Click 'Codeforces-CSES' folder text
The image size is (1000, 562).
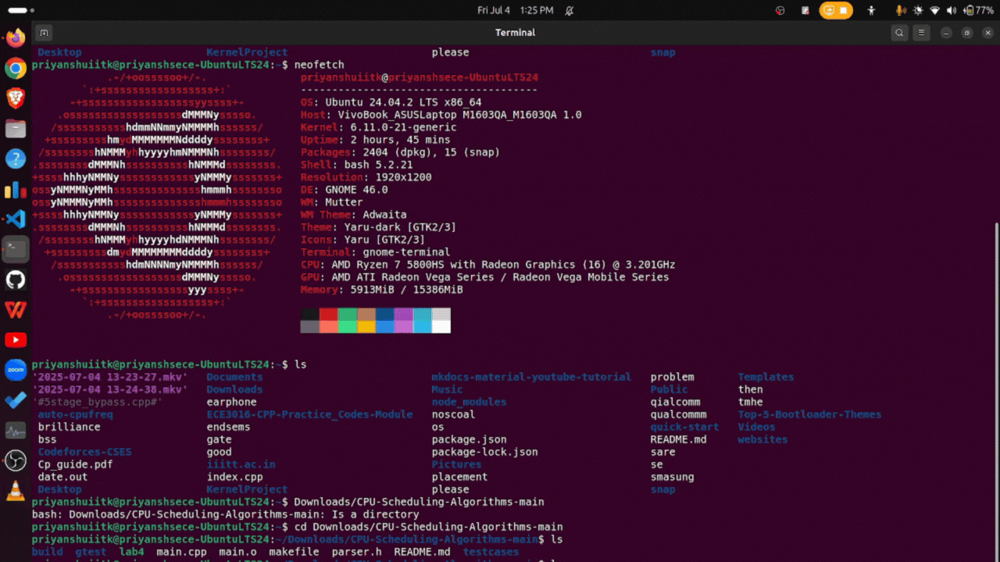(x=84, y=452)
